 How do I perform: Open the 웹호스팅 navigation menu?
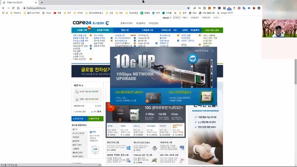(x=125, y=30)
